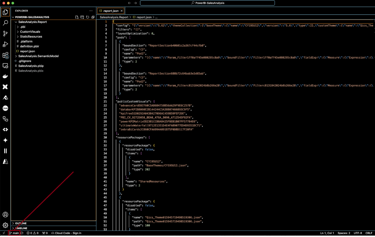The height and width of the screenshot is (237, 375).
Task: Open the Manage settings gear
Action: pos(5,225)
